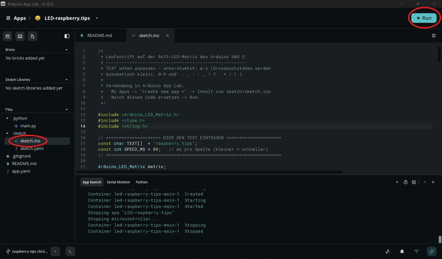Click line number 21 in gutter
Screen dimensions: 442x259
click(x=83, y=167)
